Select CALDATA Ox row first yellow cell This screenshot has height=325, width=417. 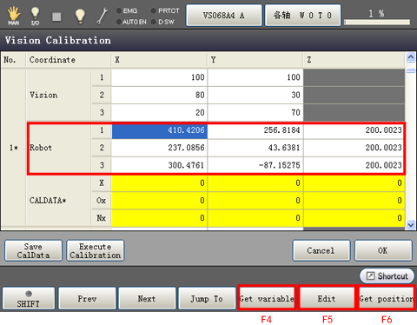tap(159, 201)
